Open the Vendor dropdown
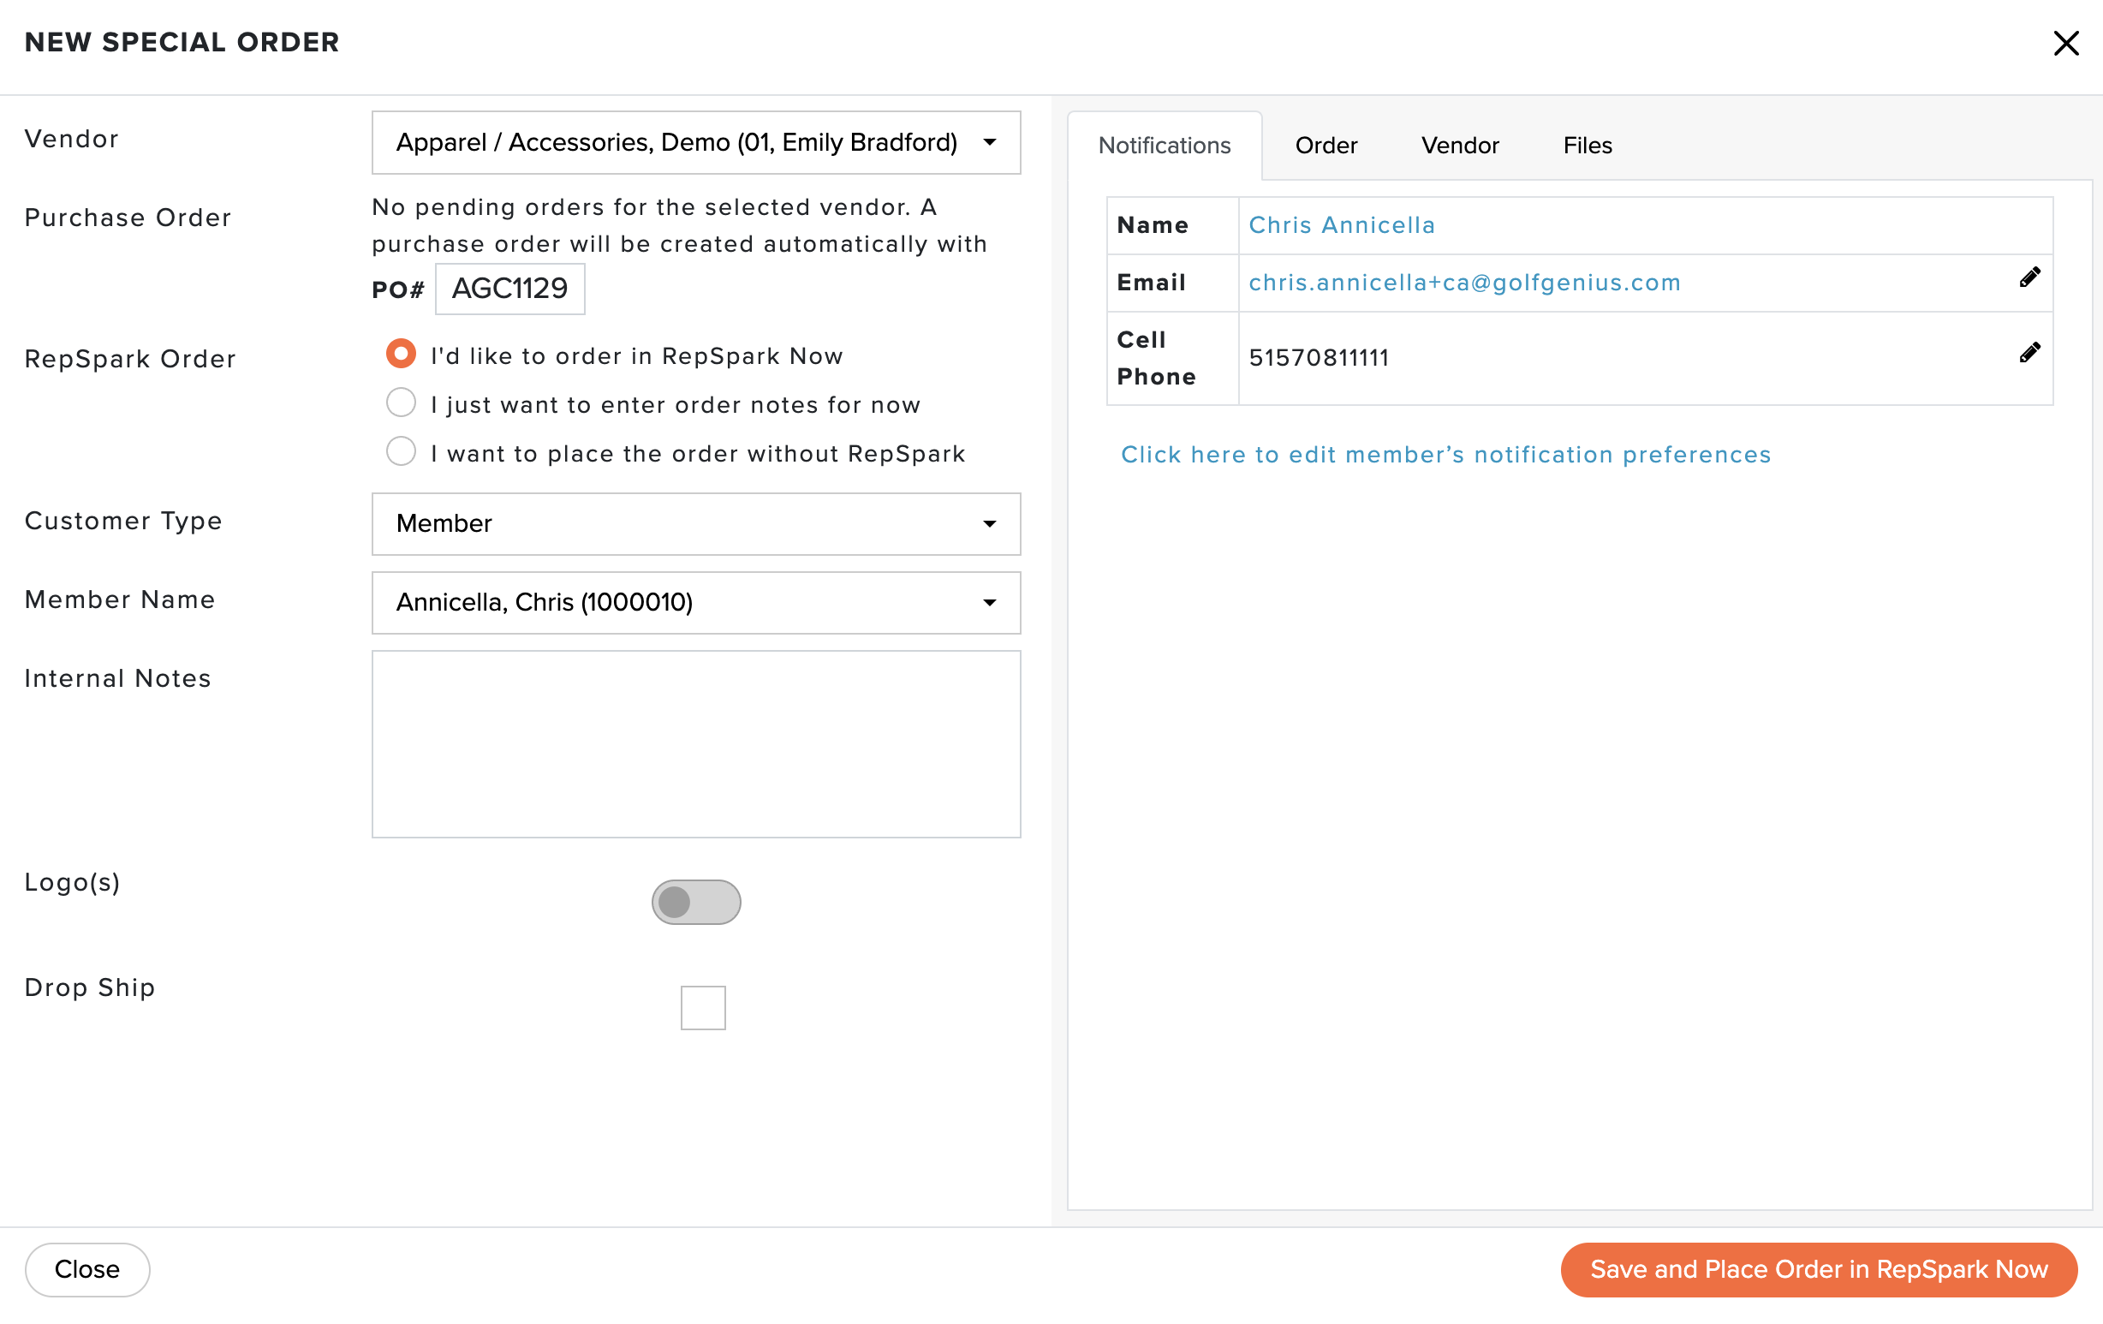 [x=696, y=142]
